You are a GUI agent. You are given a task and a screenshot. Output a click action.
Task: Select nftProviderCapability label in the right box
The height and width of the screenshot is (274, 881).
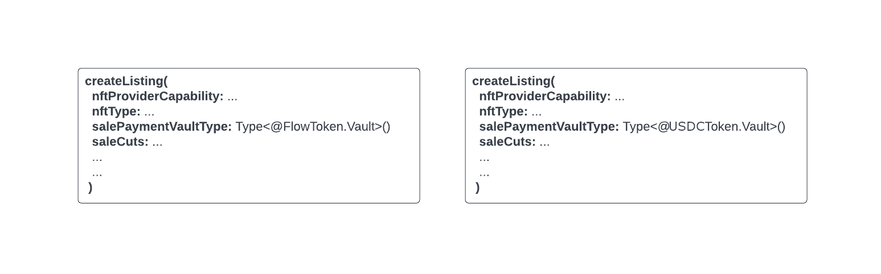544,97
